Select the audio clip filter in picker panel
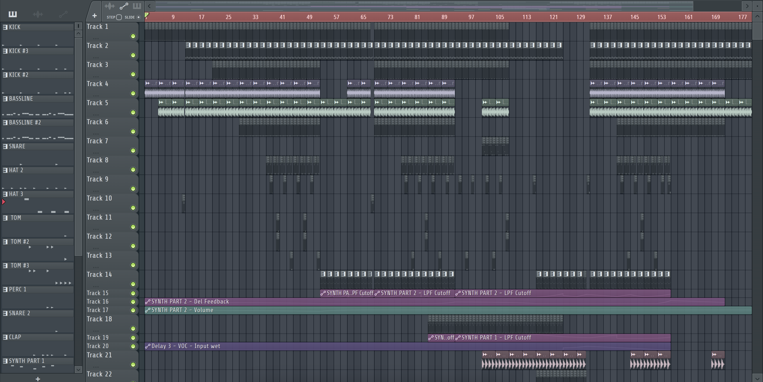Viewport: 763px width, 382px height. (38, 14)
